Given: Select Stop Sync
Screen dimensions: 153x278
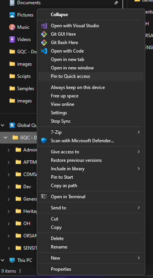Looking at the screenshot, I should pos(91,121).
